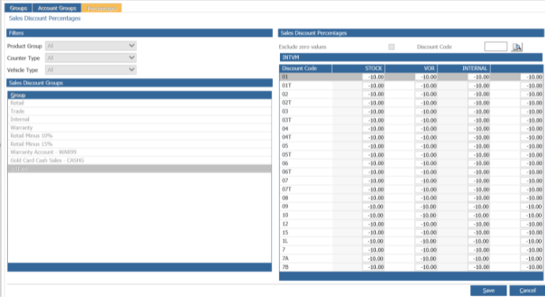Select the Percentages tab
The width and height of the screenshot is (545, 300).
click(x=101, y=8)
